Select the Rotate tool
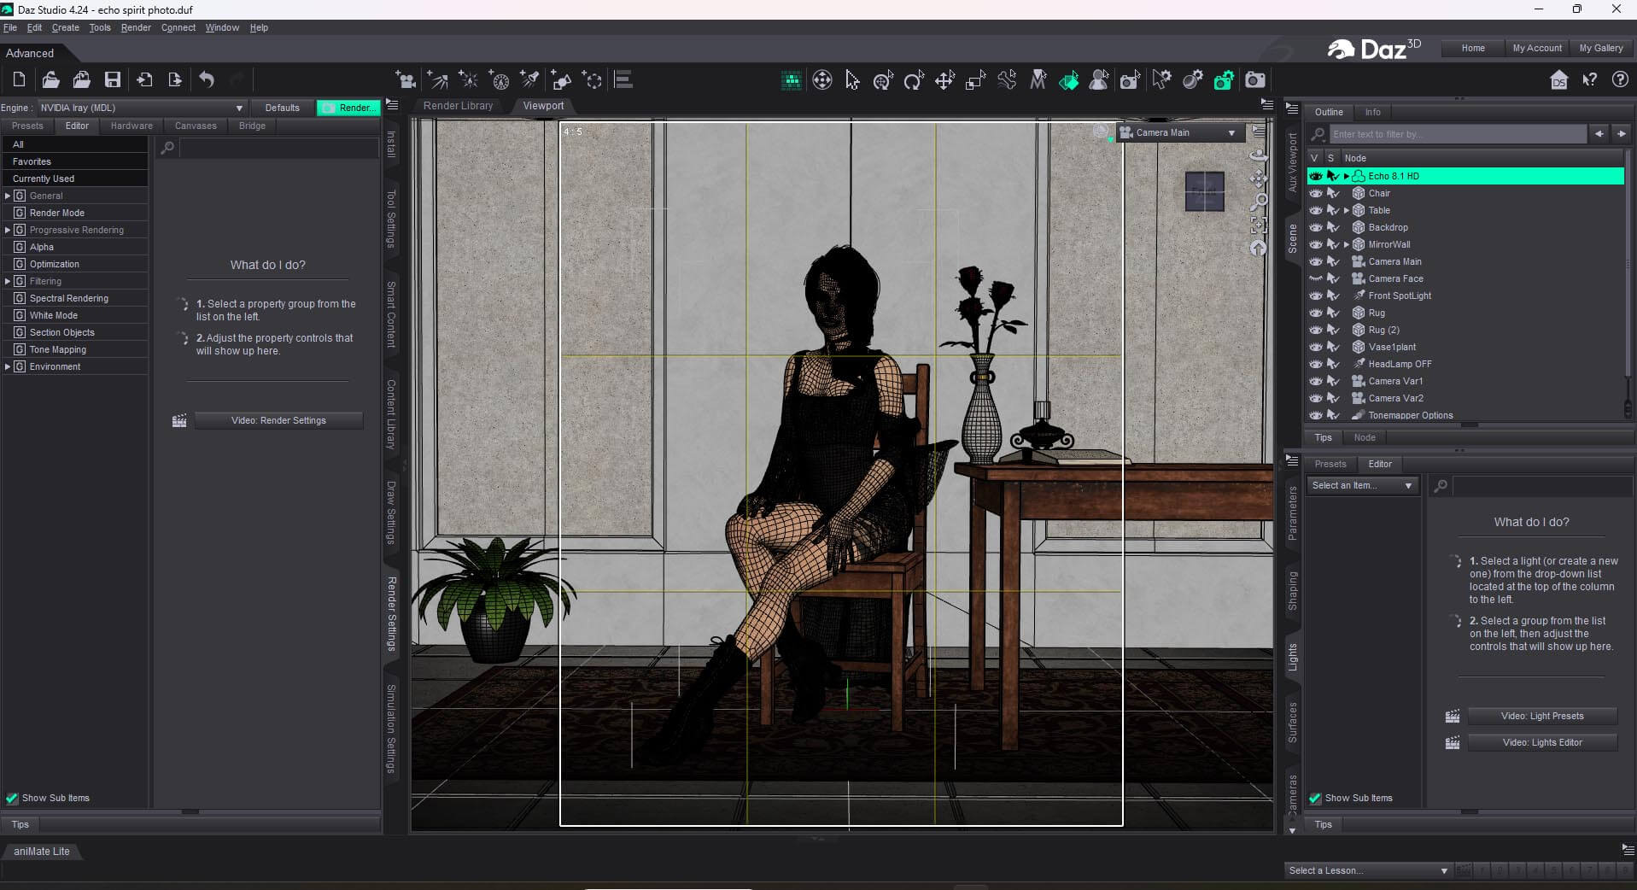1637x890 pixels. click(914, 80)
